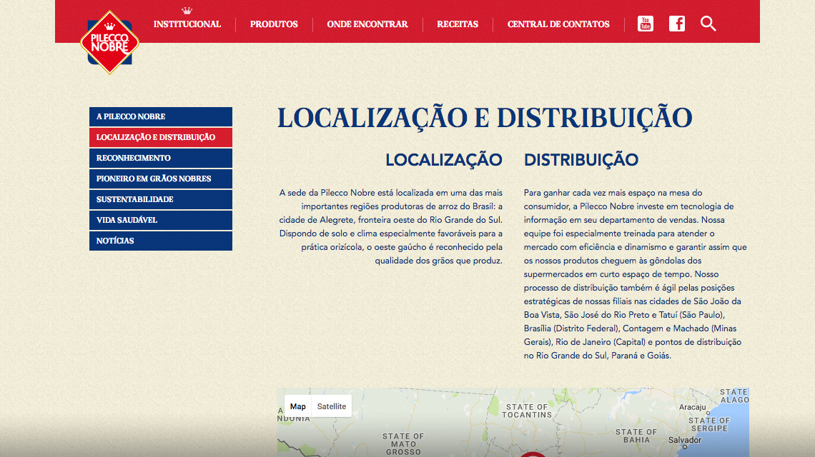This screenshot has height=457, width=815.
Task: Open Notícias in sidebar
Action: point(161,241)
